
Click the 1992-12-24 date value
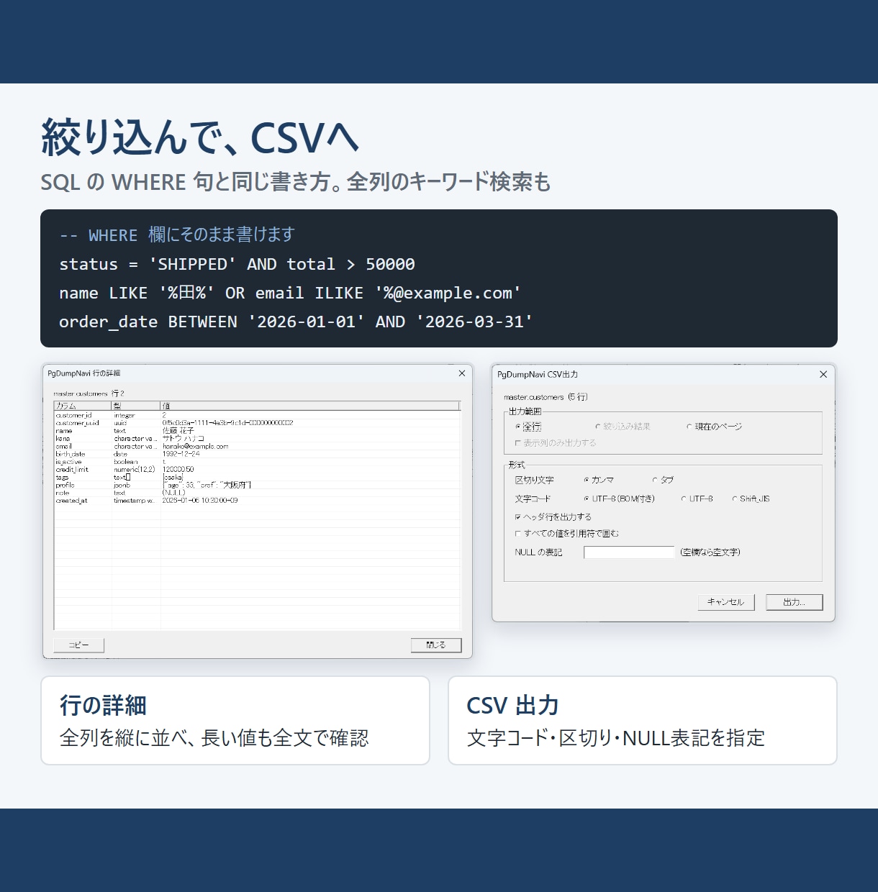[181, 454]
